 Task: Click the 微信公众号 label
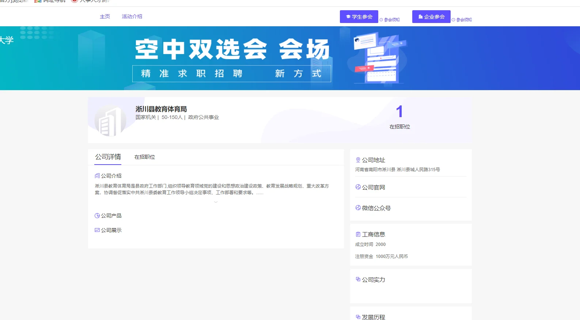click(376, 208)
